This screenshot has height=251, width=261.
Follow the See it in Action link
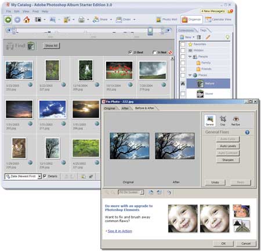[120, 231]
